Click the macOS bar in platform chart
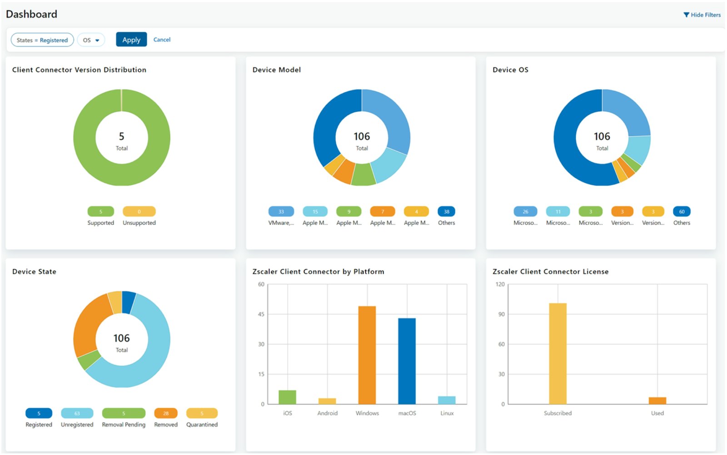The width and height of the screenshot is (727, 455). tap(406, 361)
